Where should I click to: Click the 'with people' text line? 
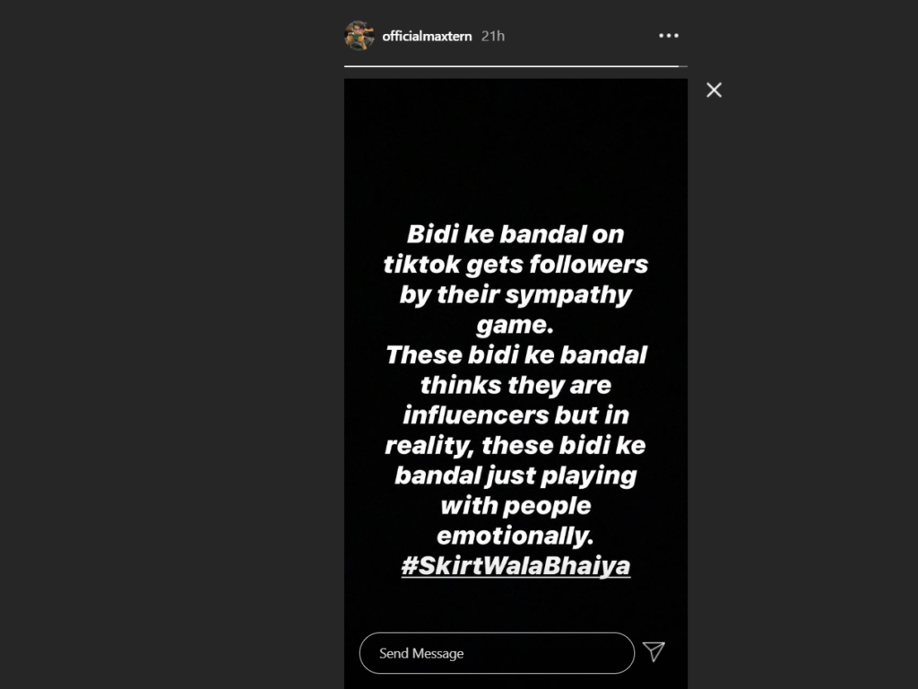(515, 506)
